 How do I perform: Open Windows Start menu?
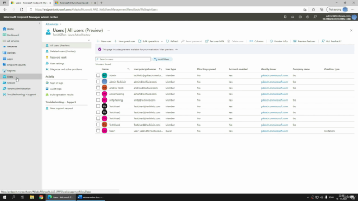point(4,197)
